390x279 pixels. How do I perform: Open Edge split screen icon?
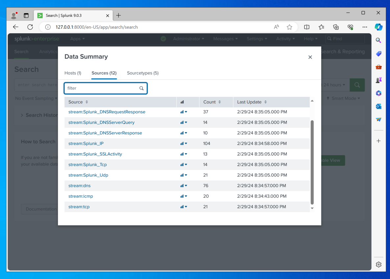click(x=306, y=27)
